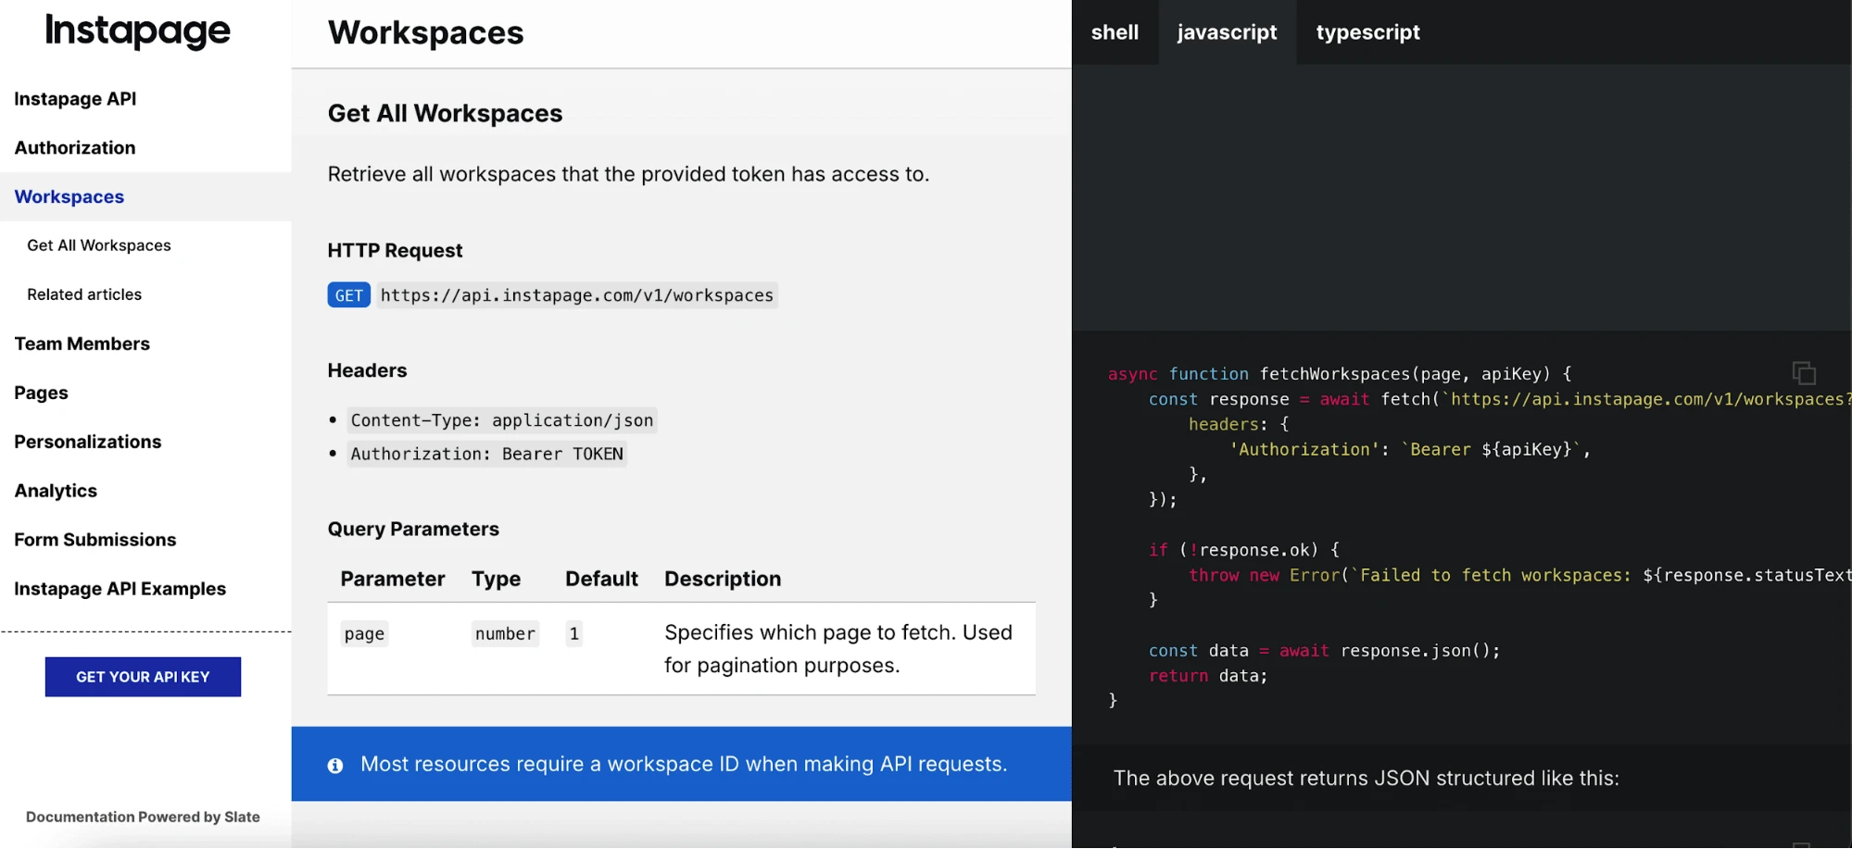Navigate to Team Members section
The image size is (1852, 849).
tap(82, 344)
